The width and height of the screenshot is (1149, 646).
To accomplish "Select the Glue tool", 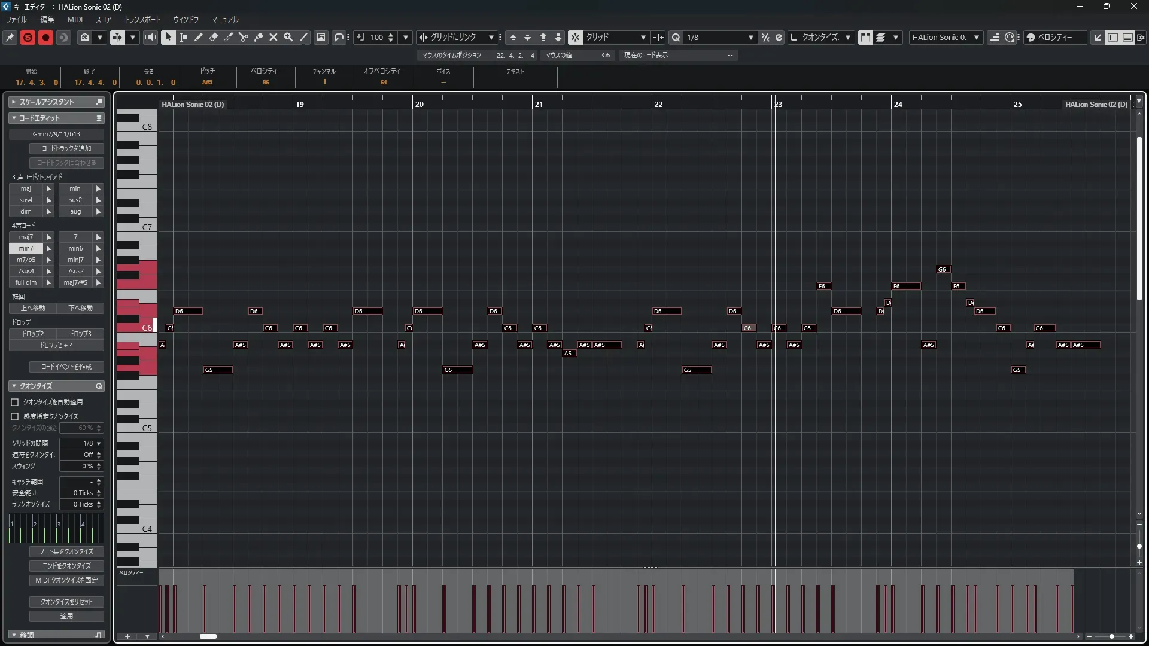I will point(259,37).
